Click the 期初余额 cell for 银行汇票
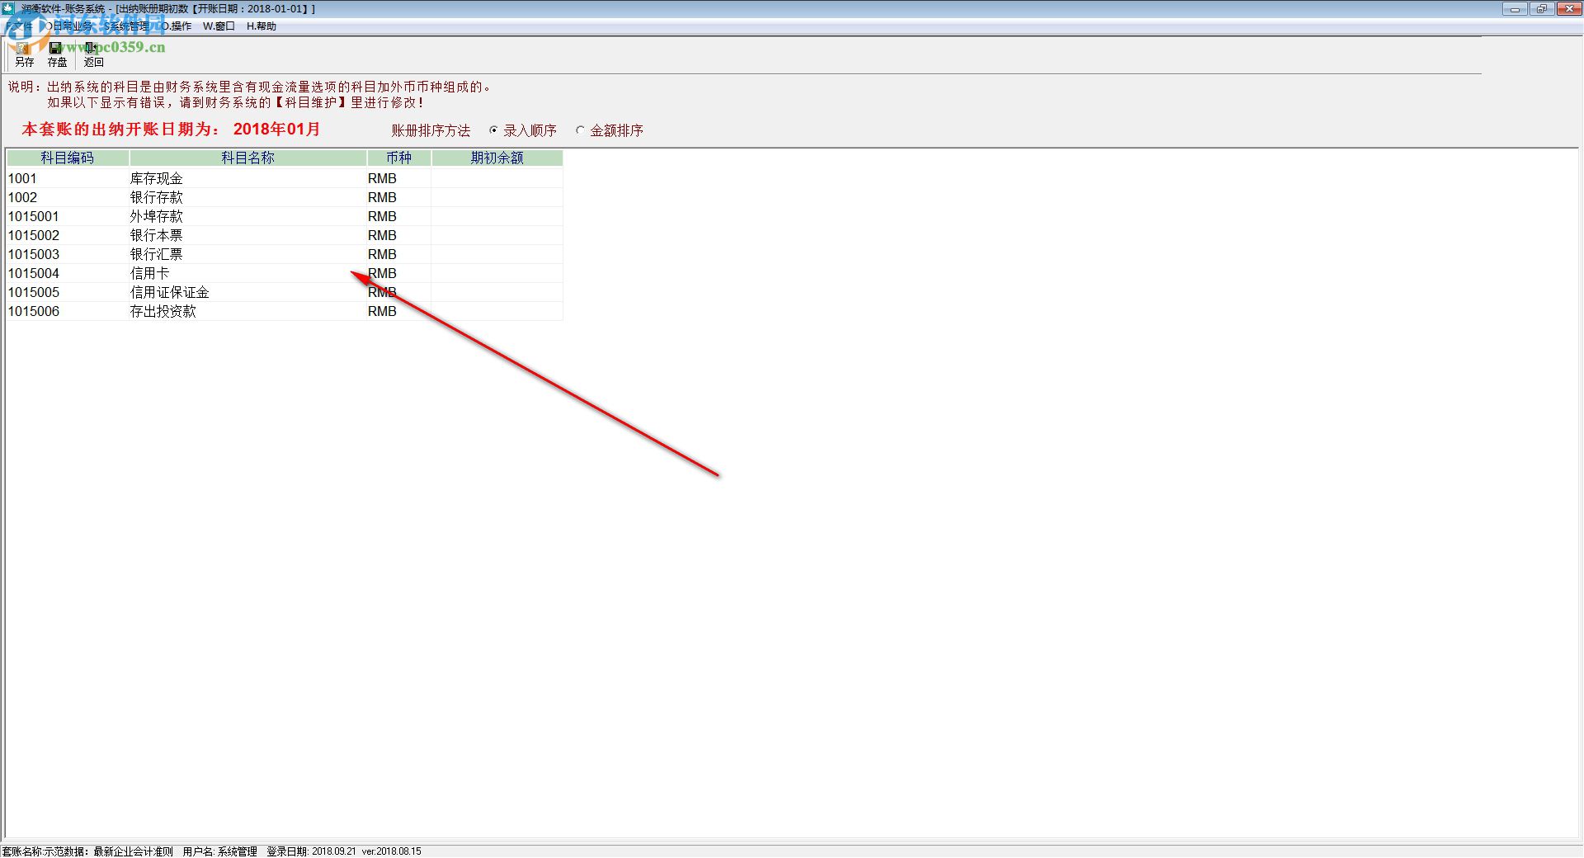 pyautogui.click(x=497, y=254)
